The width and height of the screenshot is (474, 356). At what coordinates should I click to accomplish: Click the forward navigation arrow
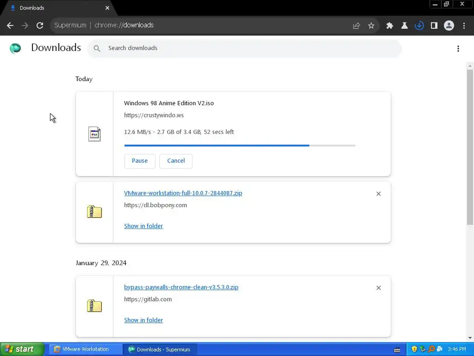[25, 25]
